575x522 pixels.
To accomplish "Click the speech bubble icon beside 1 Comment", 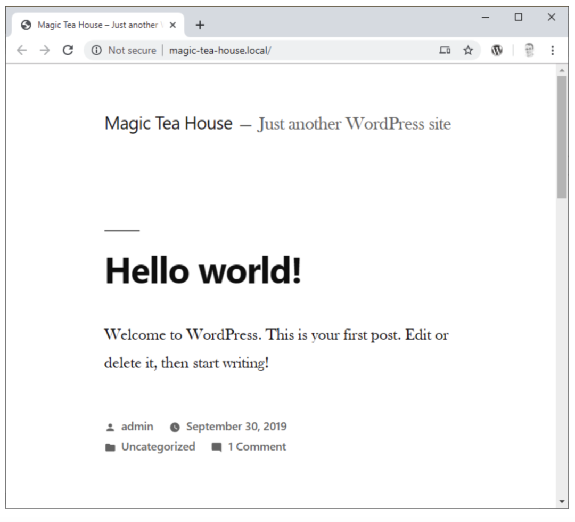I will (216, 447).
